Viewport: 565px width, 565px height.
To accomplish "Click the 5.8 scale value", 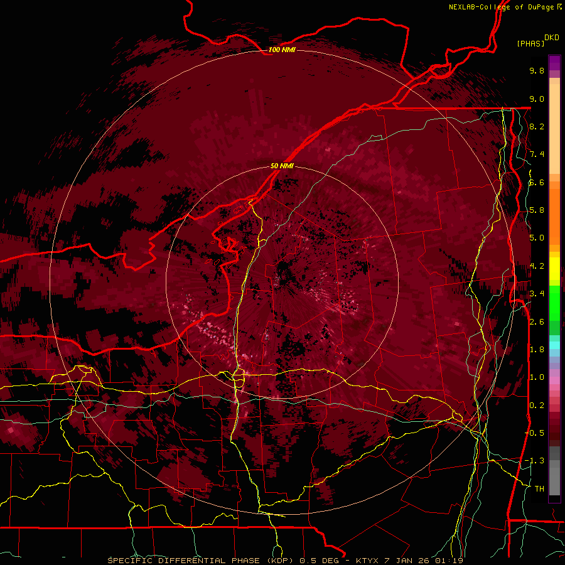I will (537, 210).
